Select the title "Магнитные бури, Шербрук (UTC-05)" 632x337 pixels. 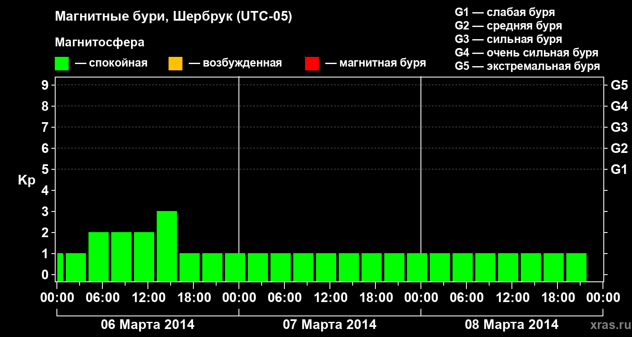pyautogui.click(x=173, y=17)
